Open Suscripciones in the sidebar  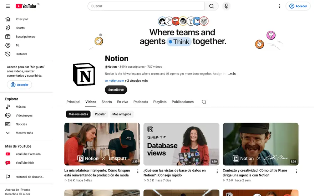tap(26, 37)
